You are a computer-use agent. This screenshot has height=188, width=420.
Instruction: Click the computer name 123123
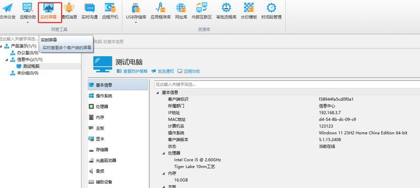326,126
